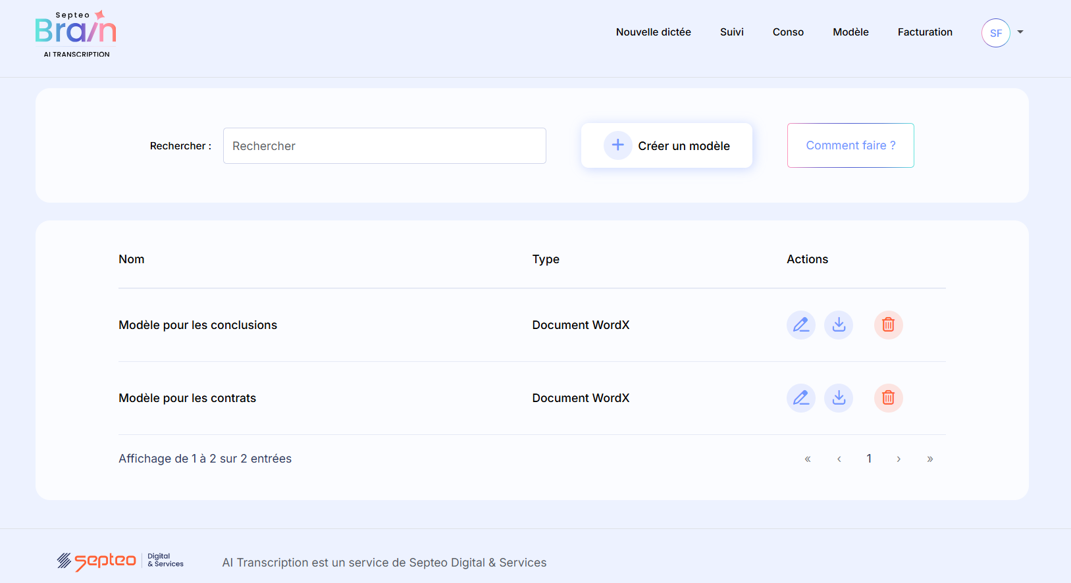The height and width of the screenshot is (583, 1071).
Task: Click the Septeo Digital & Services footer logo
Action: (x=120, y=561)
